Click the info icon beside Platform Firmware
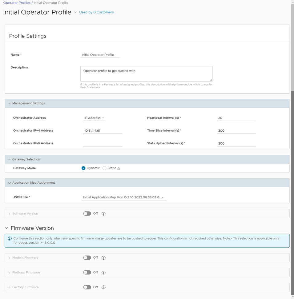Image resolution: width=294 pixels, height=299 pixels. tap(104, 272)
